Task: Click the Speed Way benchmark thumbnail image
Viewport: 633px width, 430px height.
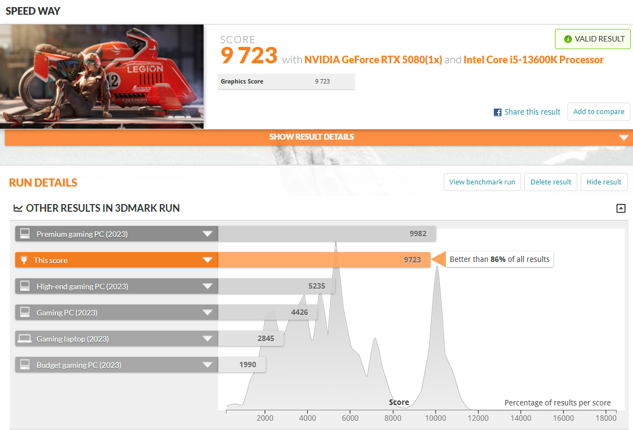Action: point(101,77)
